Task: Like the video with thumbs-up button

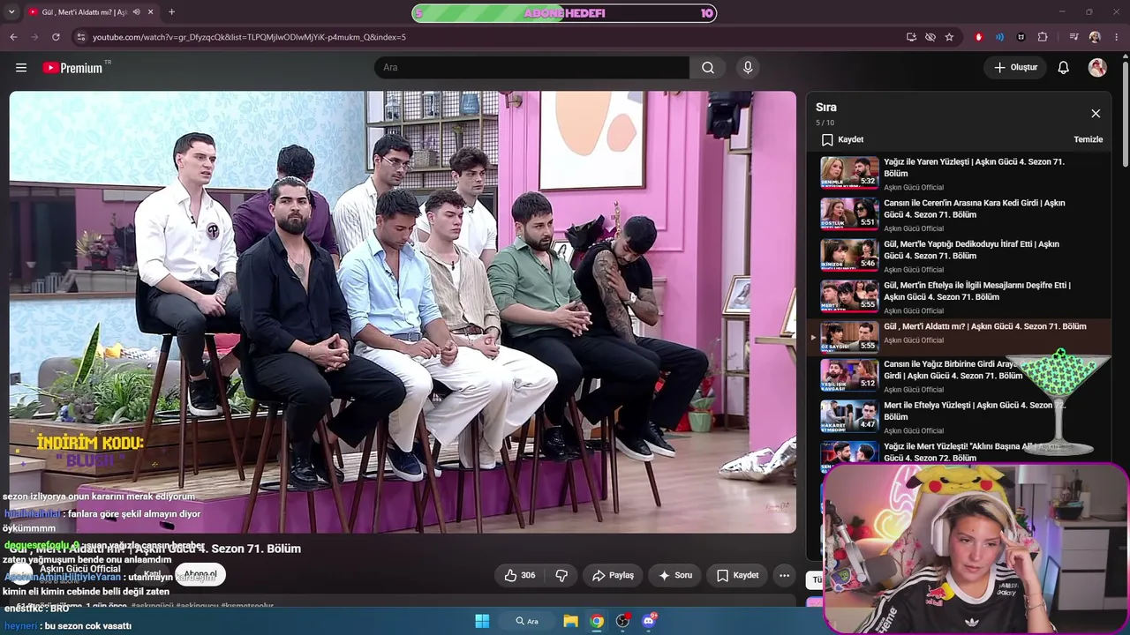Action: 519,575
